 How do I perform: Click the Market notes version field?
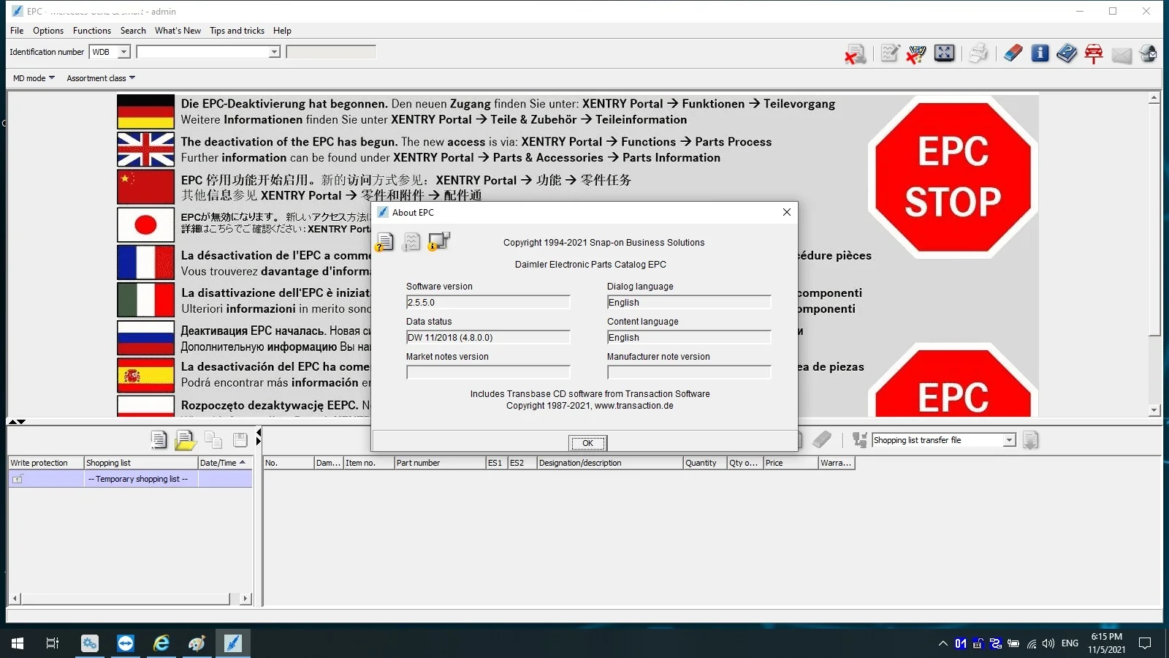(488, 372)
